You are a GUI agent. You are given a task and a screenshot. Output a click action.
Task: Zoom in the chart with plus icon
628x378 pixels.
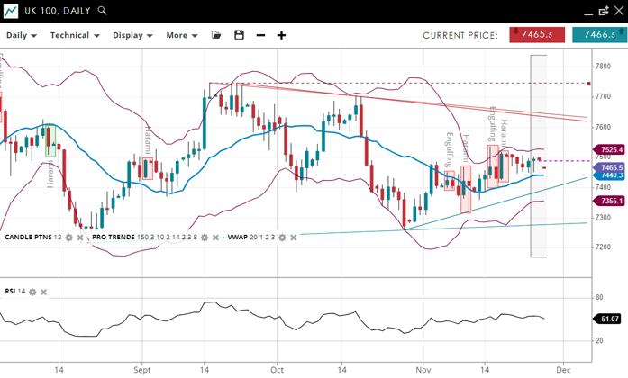[282, 35]
